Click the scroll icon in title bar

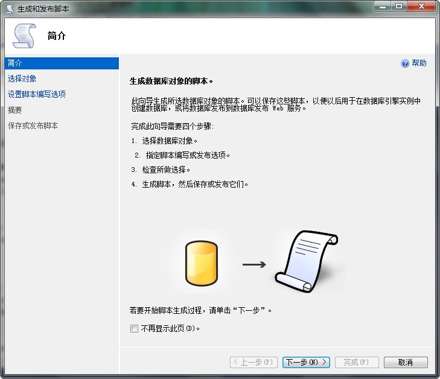click(x=10, y=8)
